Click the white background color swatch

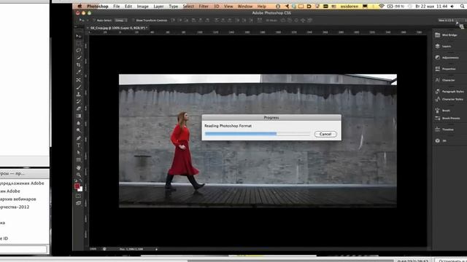[x=80, y=189]
